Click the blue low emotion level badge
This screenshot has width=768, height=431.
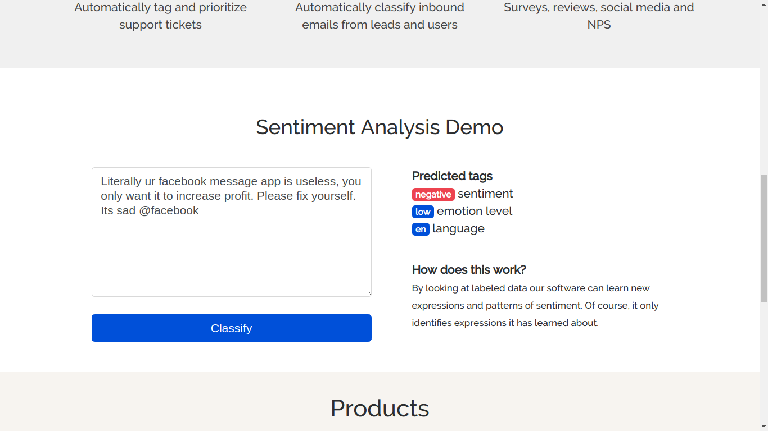(x=423, y=212)
